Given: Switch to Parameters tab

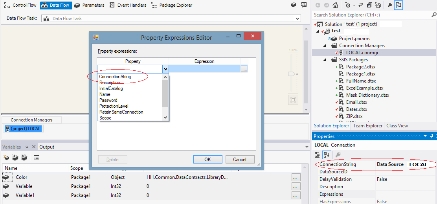Looking at the screenshot, I should 90,5.
